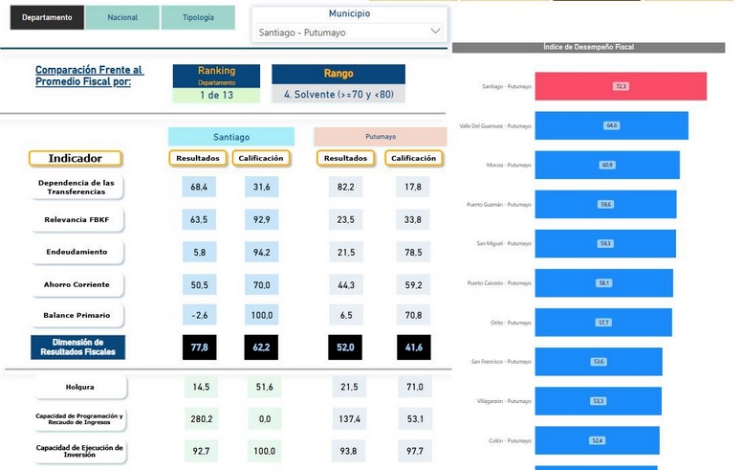Click the Comparación Frente al Promedio Fiscal link
742x470 pixels.
[89, 76]
